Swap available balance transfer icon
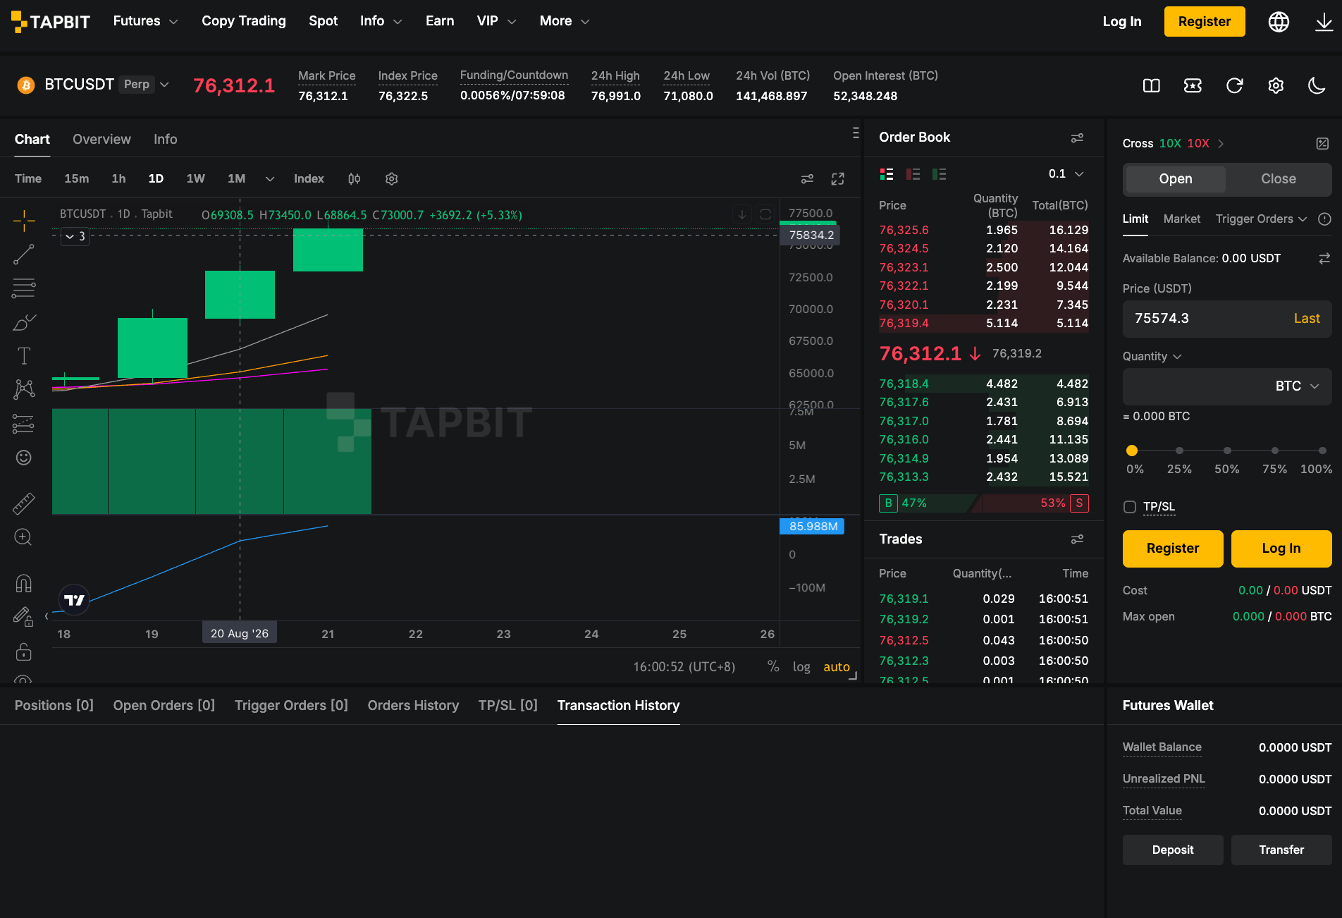The height and width of the screenshot is (918, 1342). (x=1324, y=259)
